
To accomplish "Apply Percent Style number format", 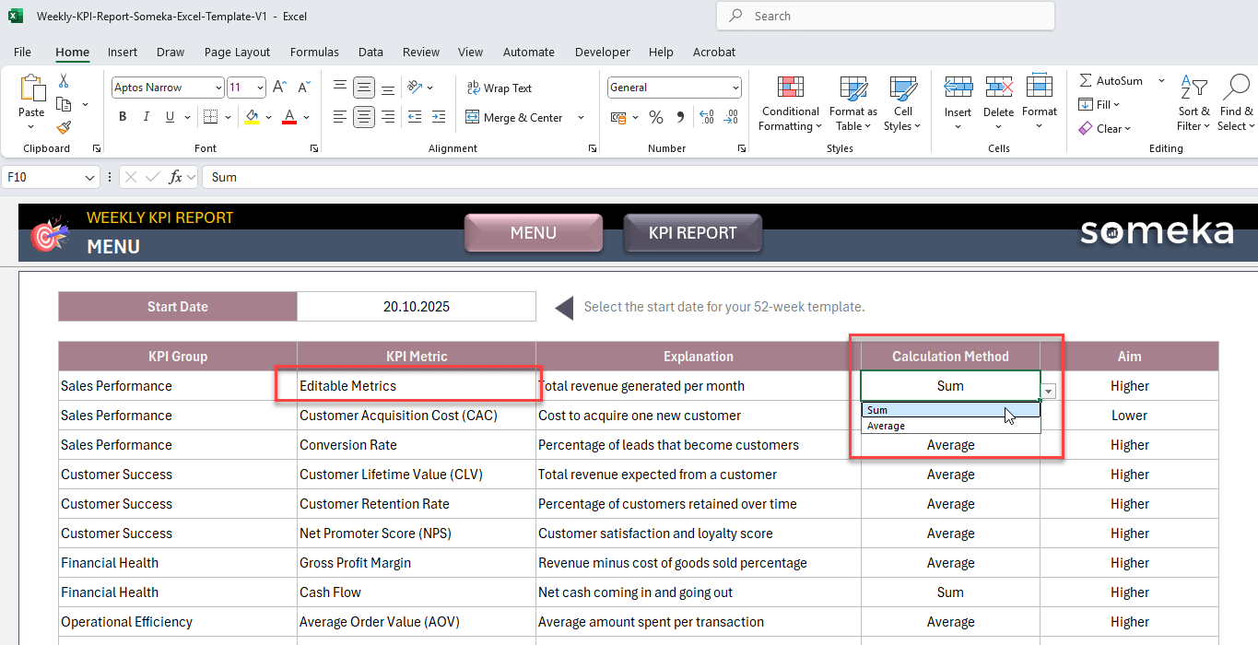I will [x=656, y=117].
